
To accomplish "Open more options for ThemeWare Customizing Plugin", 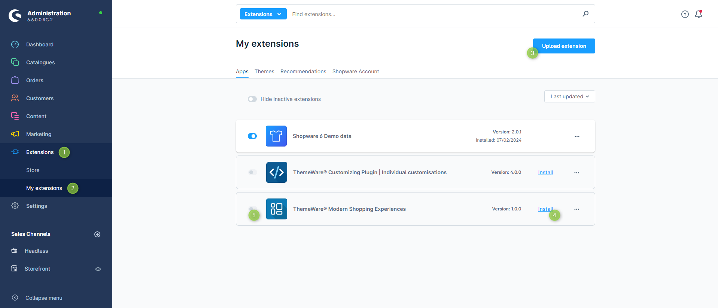I will point(576,173).
